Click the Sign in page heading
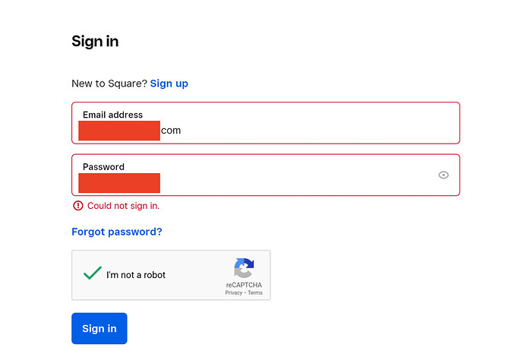Viewport: 524px width, 363px height. 95,41
